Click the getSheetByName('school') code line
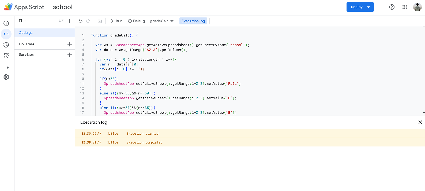The image size is (425, 191). (x=172, y=45)
